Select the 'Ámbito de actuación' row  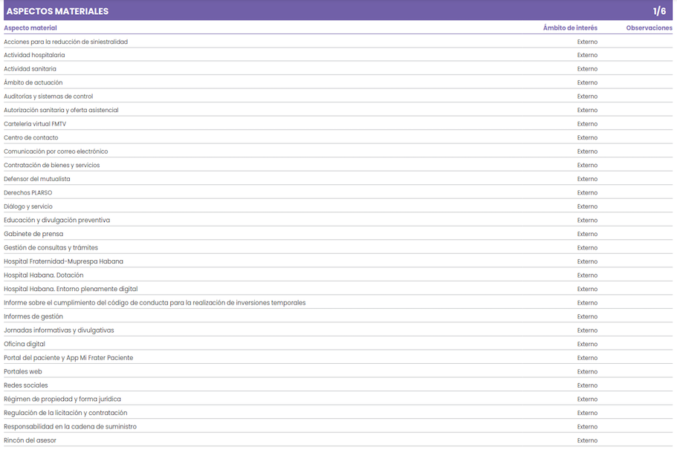pos(338,82)
